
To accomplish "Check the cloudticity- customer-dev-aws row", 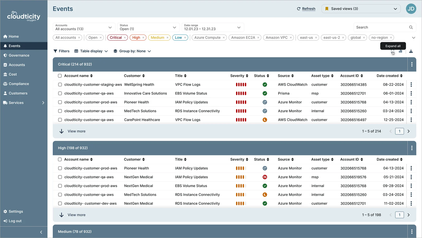I will coord(60,203).
